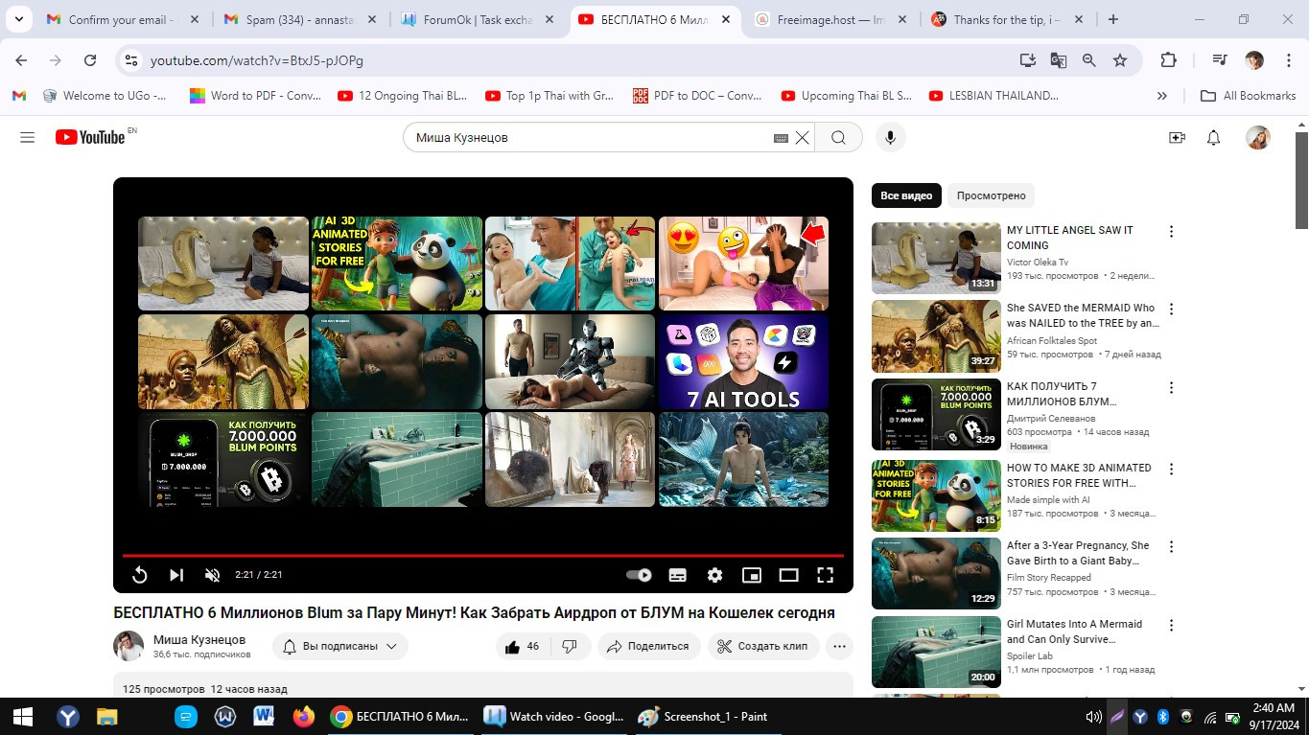Toggle the autoplay switch

point(639,575)
